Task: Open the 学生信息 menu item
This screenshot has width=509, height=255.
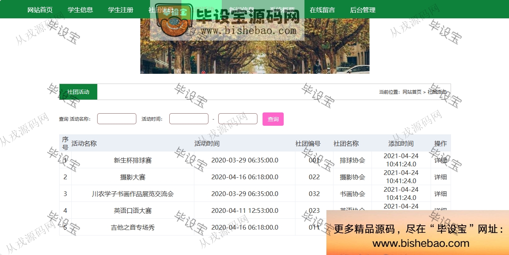Action: click(80, 10)
